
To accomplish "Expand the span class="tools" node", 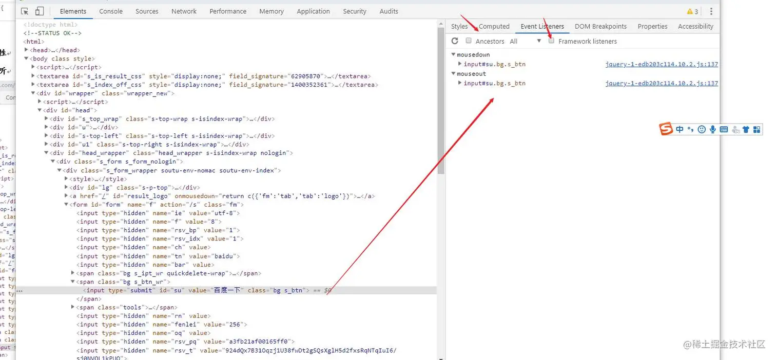I will tap(72, 308).
